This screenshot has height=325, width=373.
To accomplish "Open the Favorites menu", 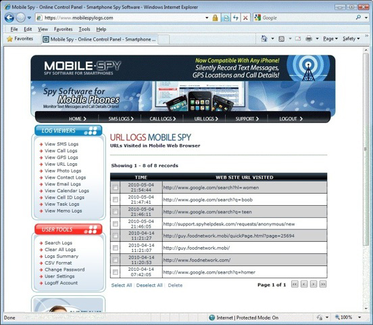I will click(64, 29).
